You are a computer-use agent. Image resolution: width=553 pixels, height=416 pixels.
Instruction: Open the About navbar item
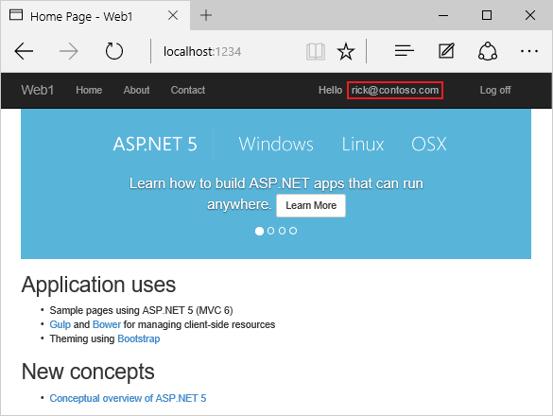tap(136, 90)
